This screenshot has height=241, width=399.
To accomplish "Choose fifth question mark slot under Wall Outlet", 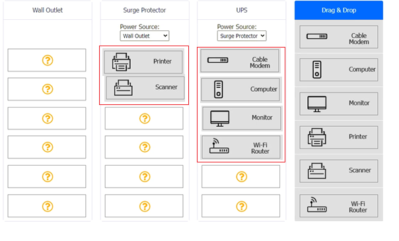I will tap(47, 177).
